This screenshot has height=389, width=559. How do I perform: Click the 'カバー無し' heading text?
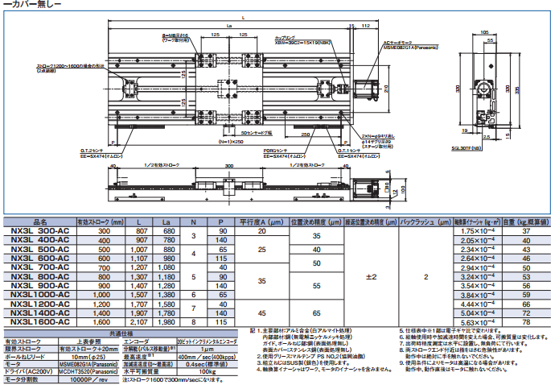tap(32, 4)
